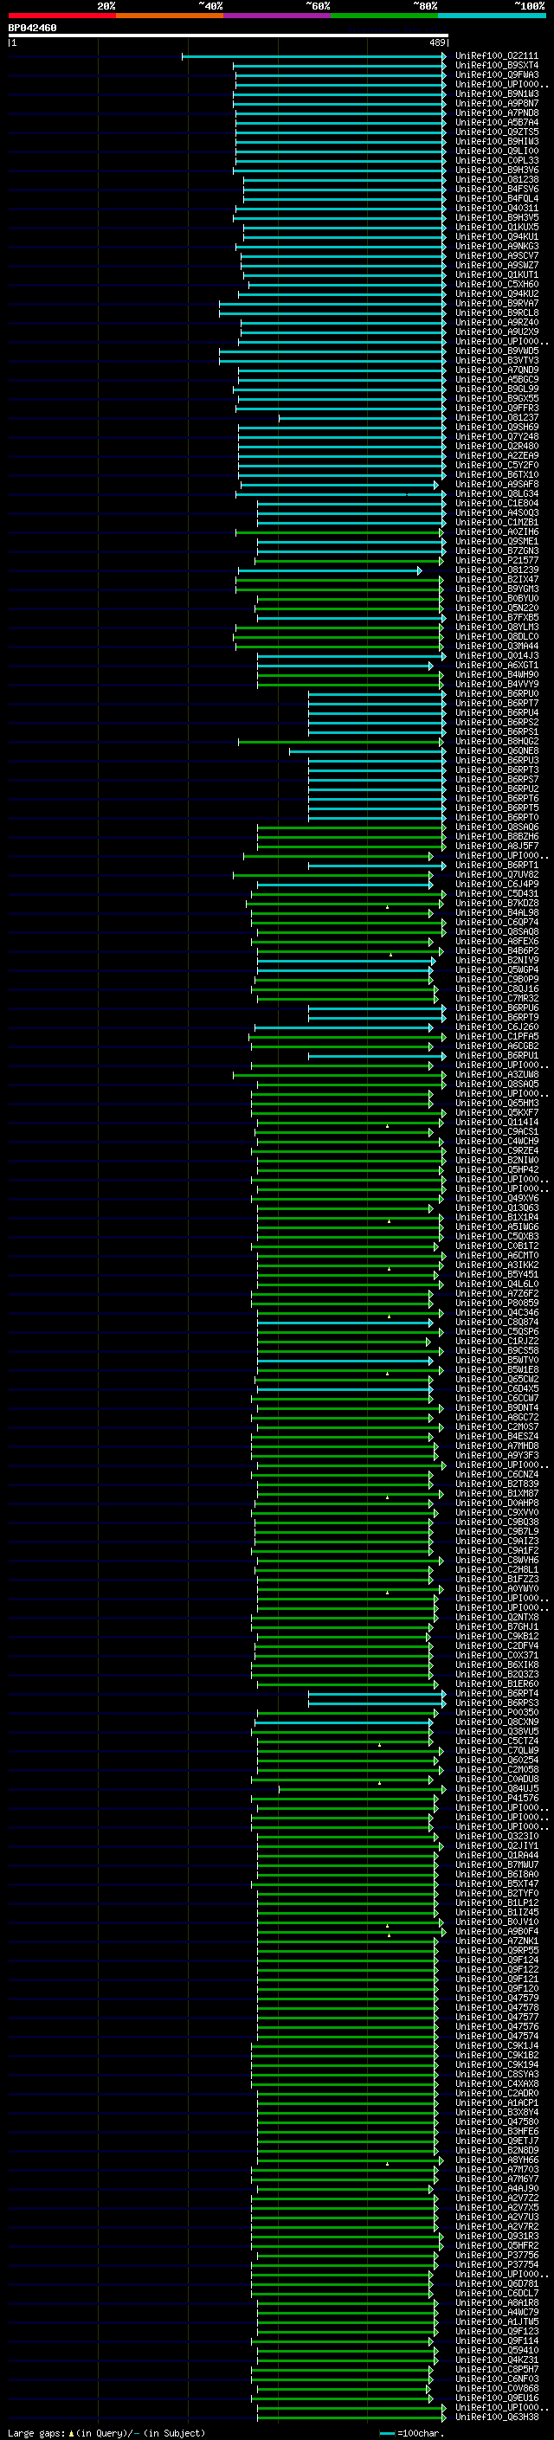
Task: Select hit label UniRef100_P21577
Action: [x=496, y=561]
